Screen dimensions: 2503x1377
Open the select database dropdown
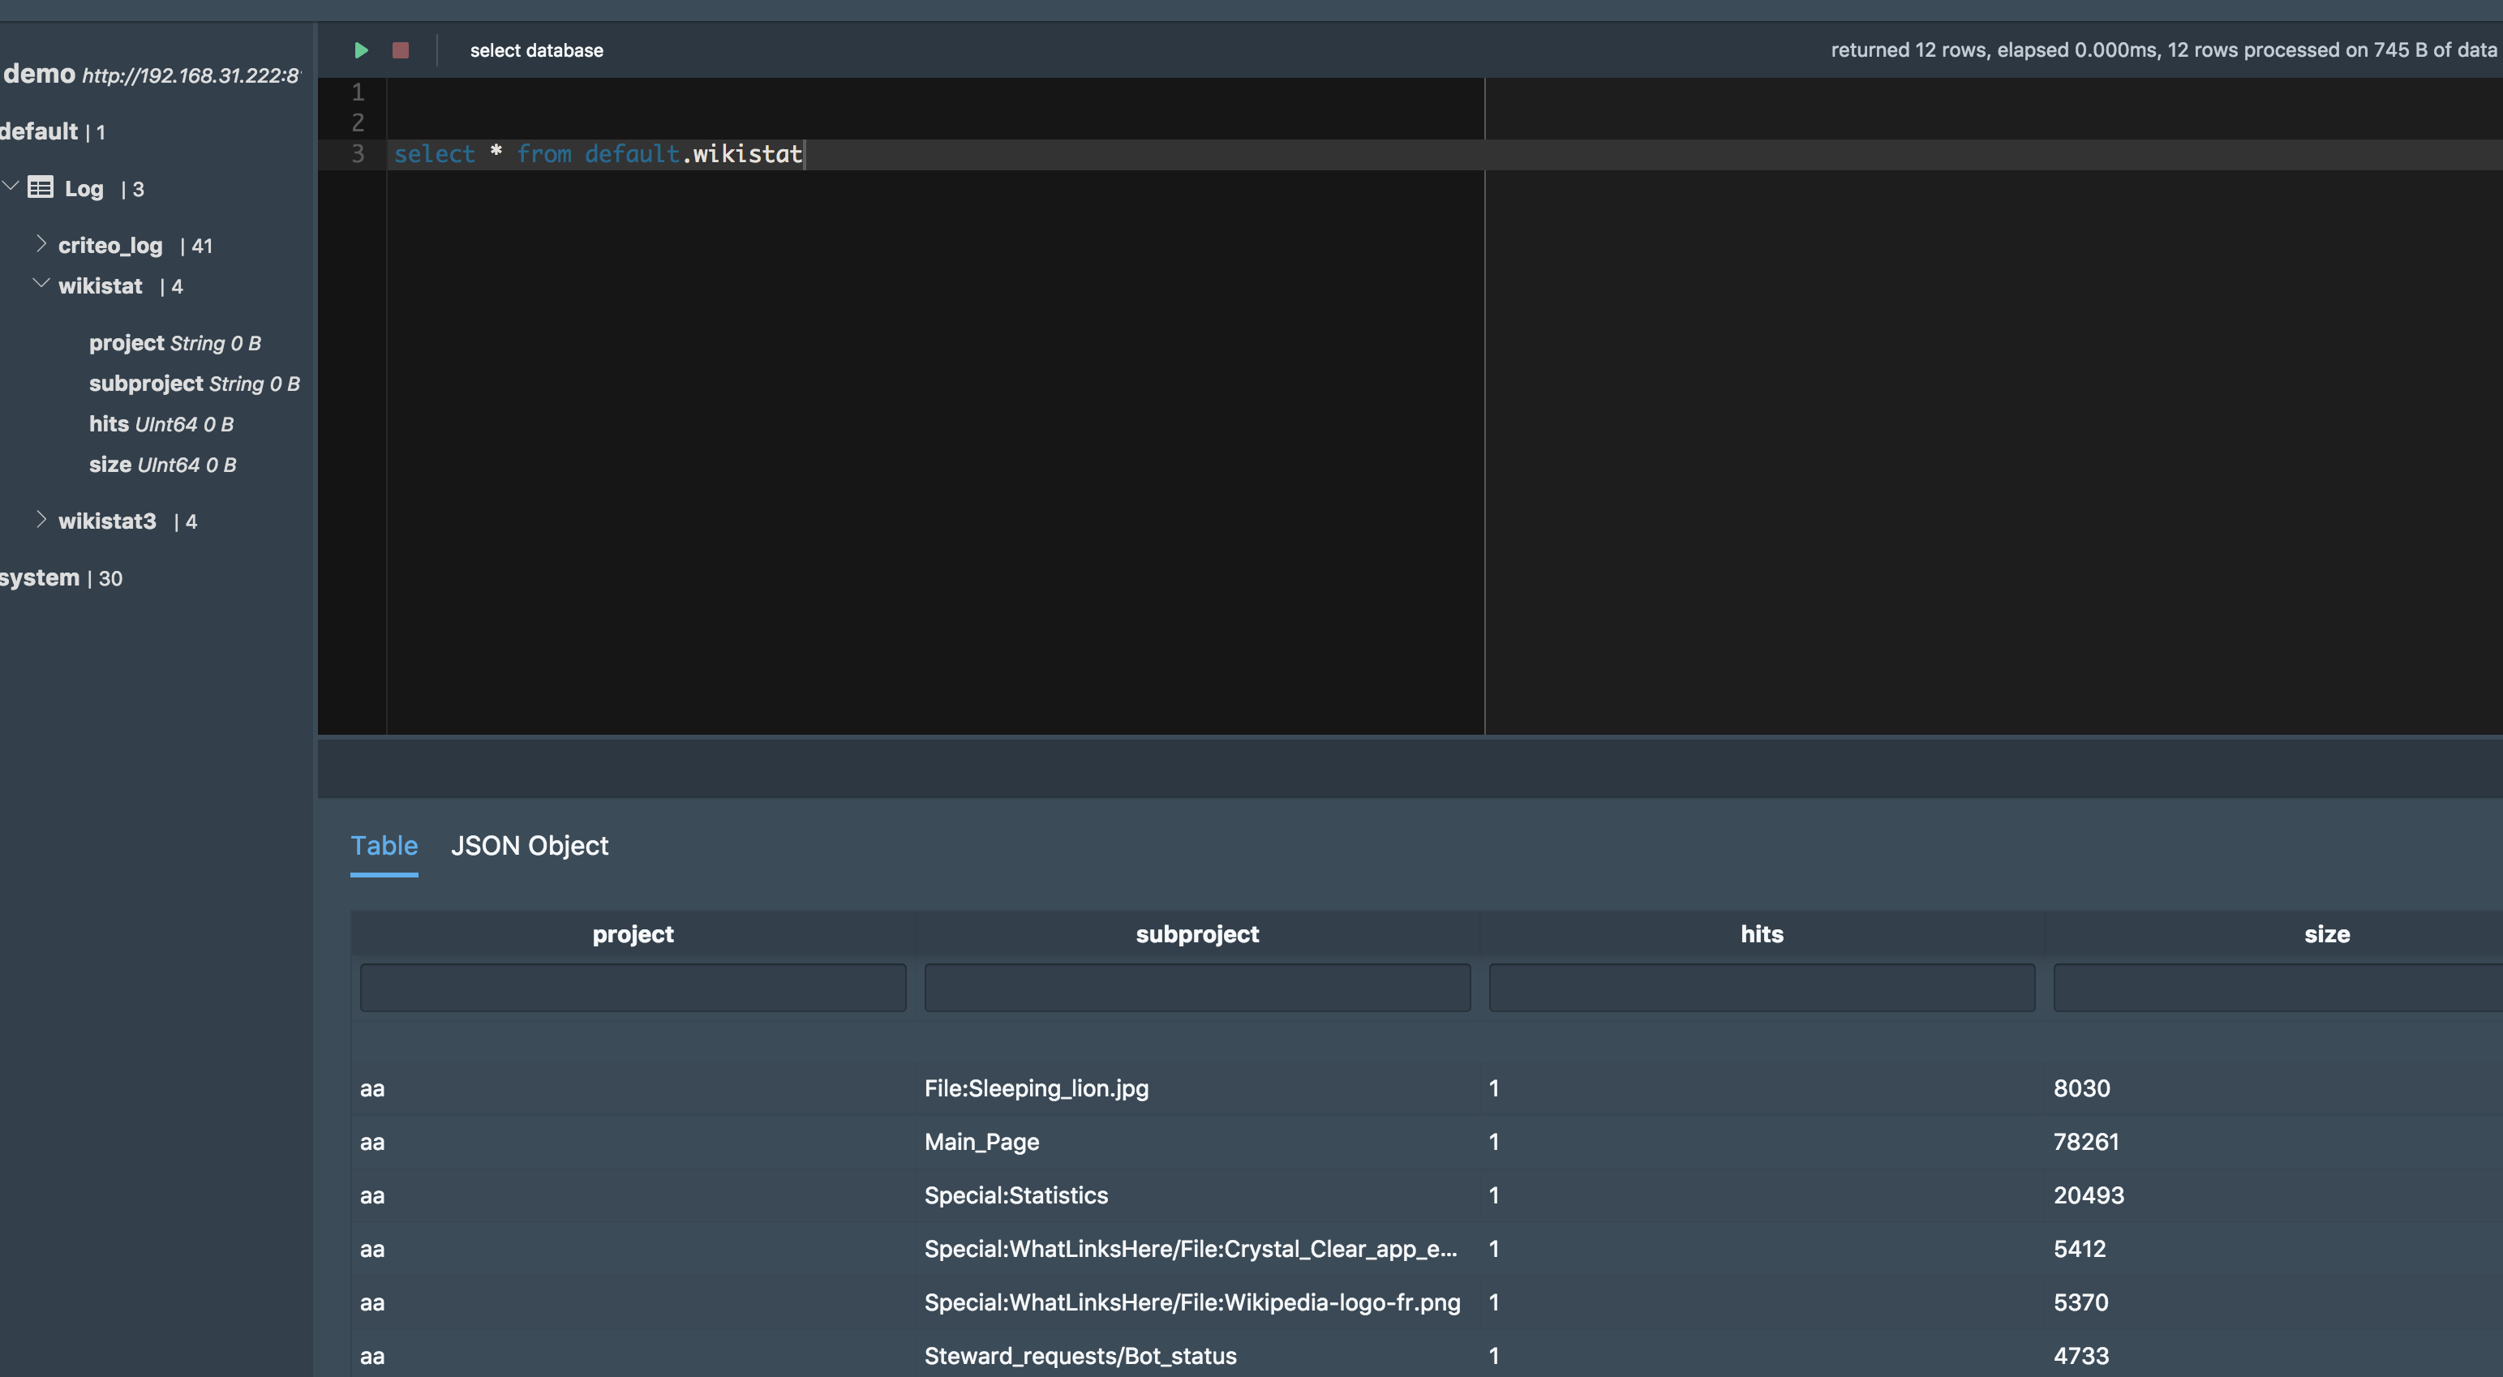point(536,50)
